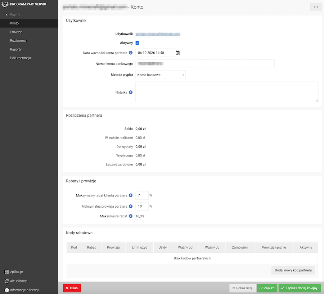Screen dimensions: 324x294
Task: Click the Wypłacono 0,00 zł value
Action: 140,155
